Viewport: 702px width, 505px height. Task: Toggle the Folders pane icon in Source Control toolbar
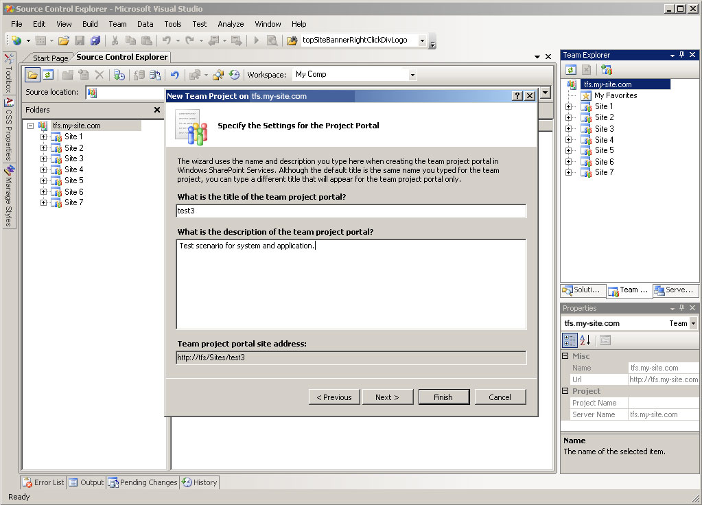32,75
